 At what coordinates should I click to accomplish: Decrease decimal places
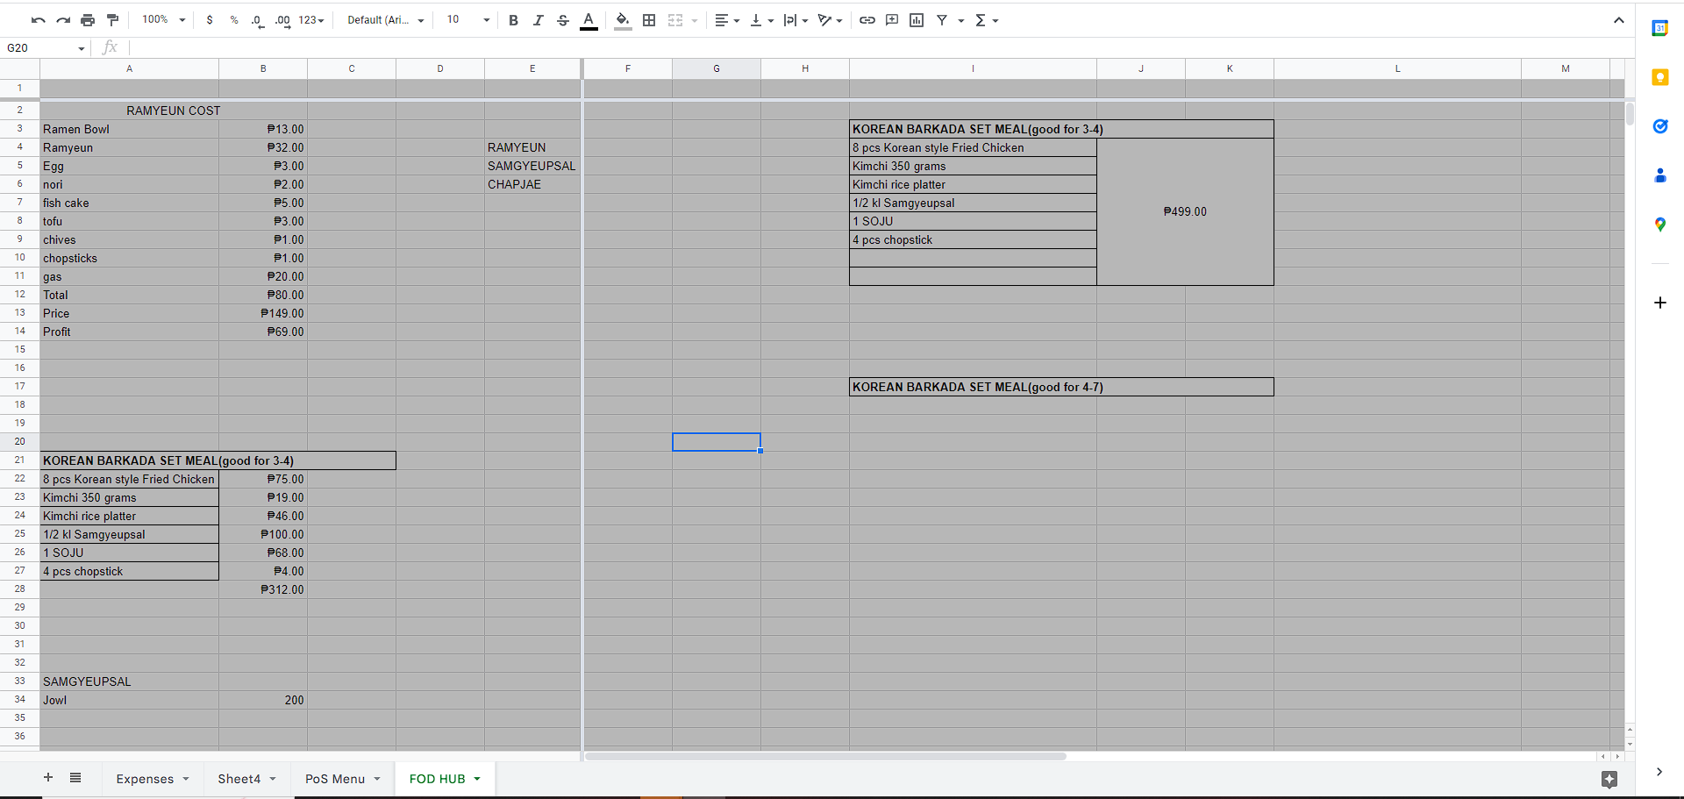[x=257, y=20]
